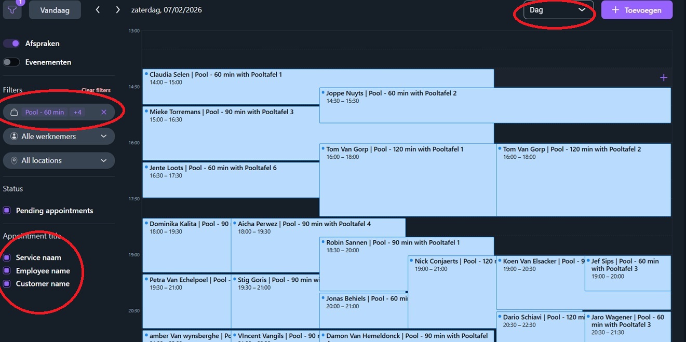Screen dimensions: 686x342
Task: Click the location pin icon
Action: [x=15, y=161]
